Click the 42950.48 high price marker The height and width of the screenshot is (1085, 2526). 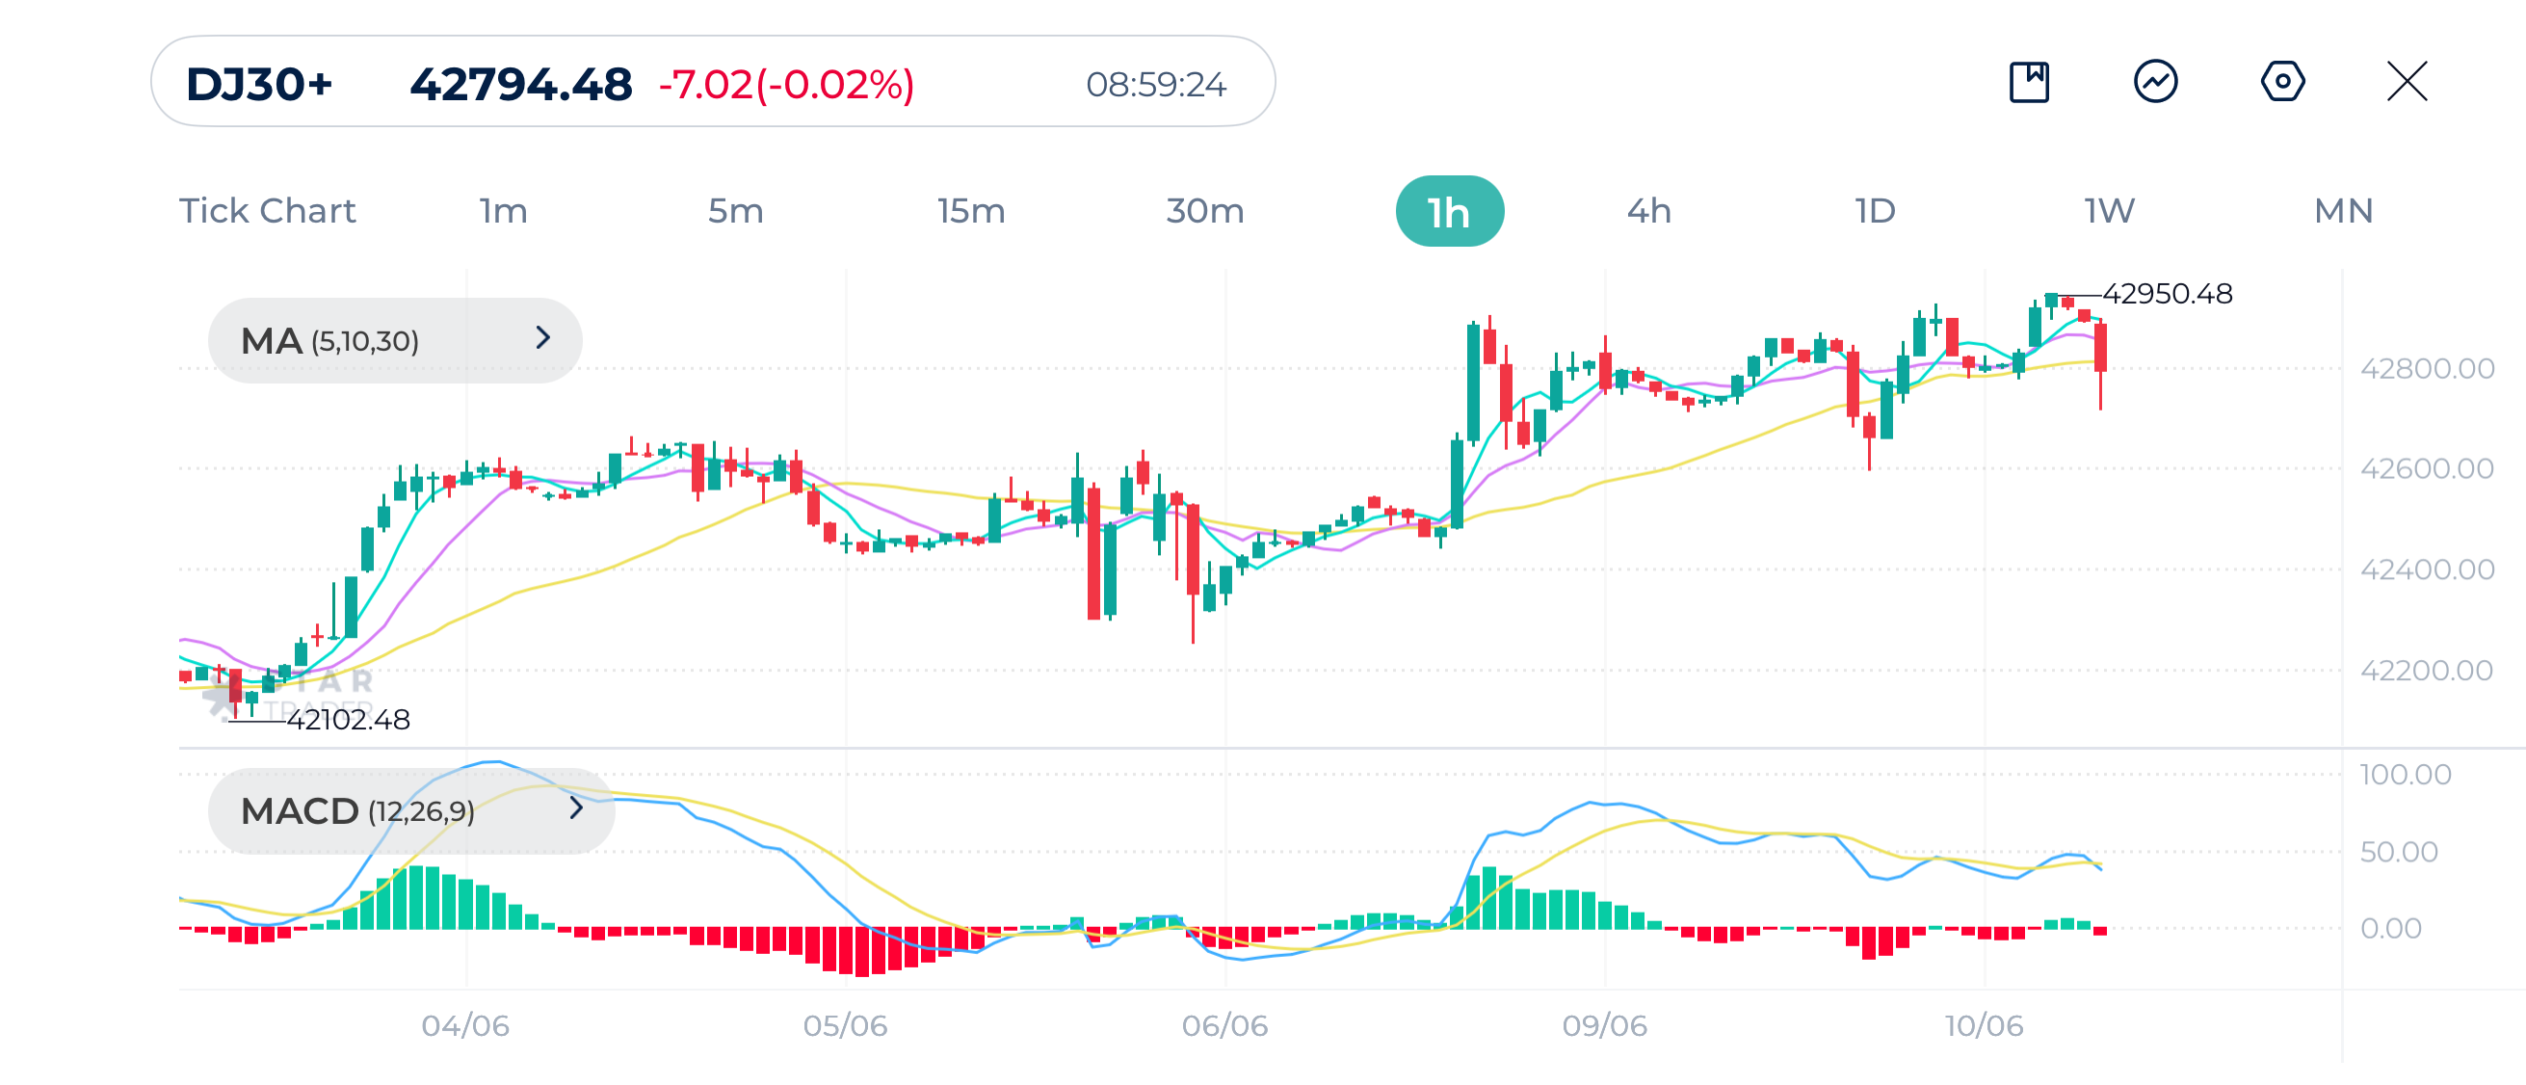click(2167, 293)
